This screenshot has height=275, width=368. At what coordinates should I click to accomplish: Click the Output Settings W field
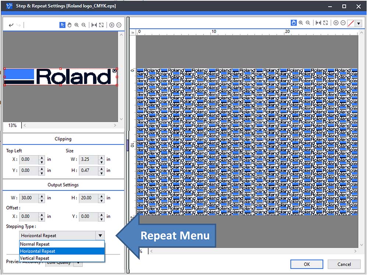pyautogui.click(x=29, y=198)
